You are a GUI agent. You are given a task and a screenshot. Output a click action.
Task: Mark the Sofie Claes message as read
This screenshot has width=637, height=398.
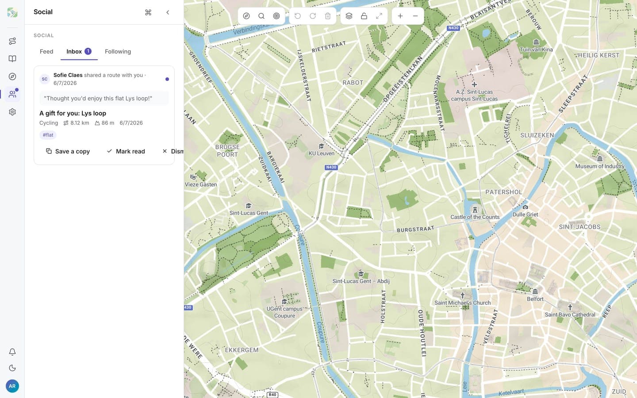(x=126, y=151)
